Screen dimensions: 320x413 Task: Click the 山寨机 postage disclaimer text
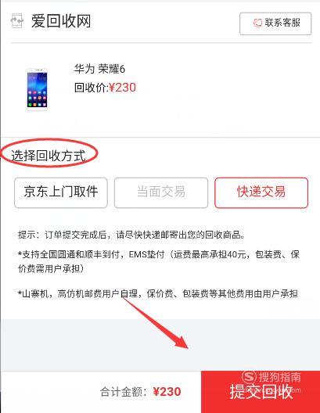[x=158, y=293]
